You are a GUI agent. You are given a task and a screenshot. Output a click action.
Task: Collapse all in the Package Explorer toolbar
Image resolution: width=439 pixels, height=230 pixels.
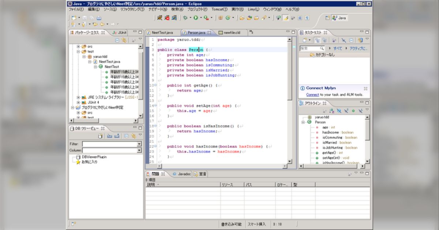tap(117, 41)
